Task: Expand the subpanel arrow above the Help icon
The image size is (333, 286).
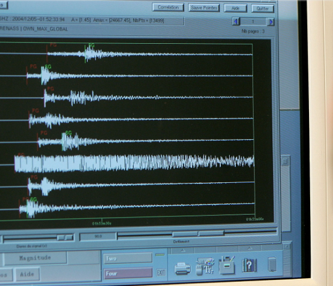Action: [x=250, y=248]
